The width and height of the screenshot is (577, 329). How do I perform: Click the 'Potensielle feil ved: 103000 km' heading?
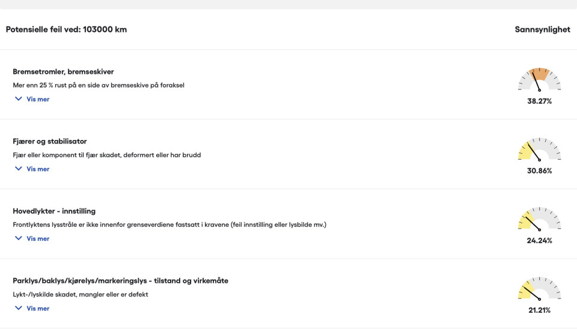coord(66,29)
